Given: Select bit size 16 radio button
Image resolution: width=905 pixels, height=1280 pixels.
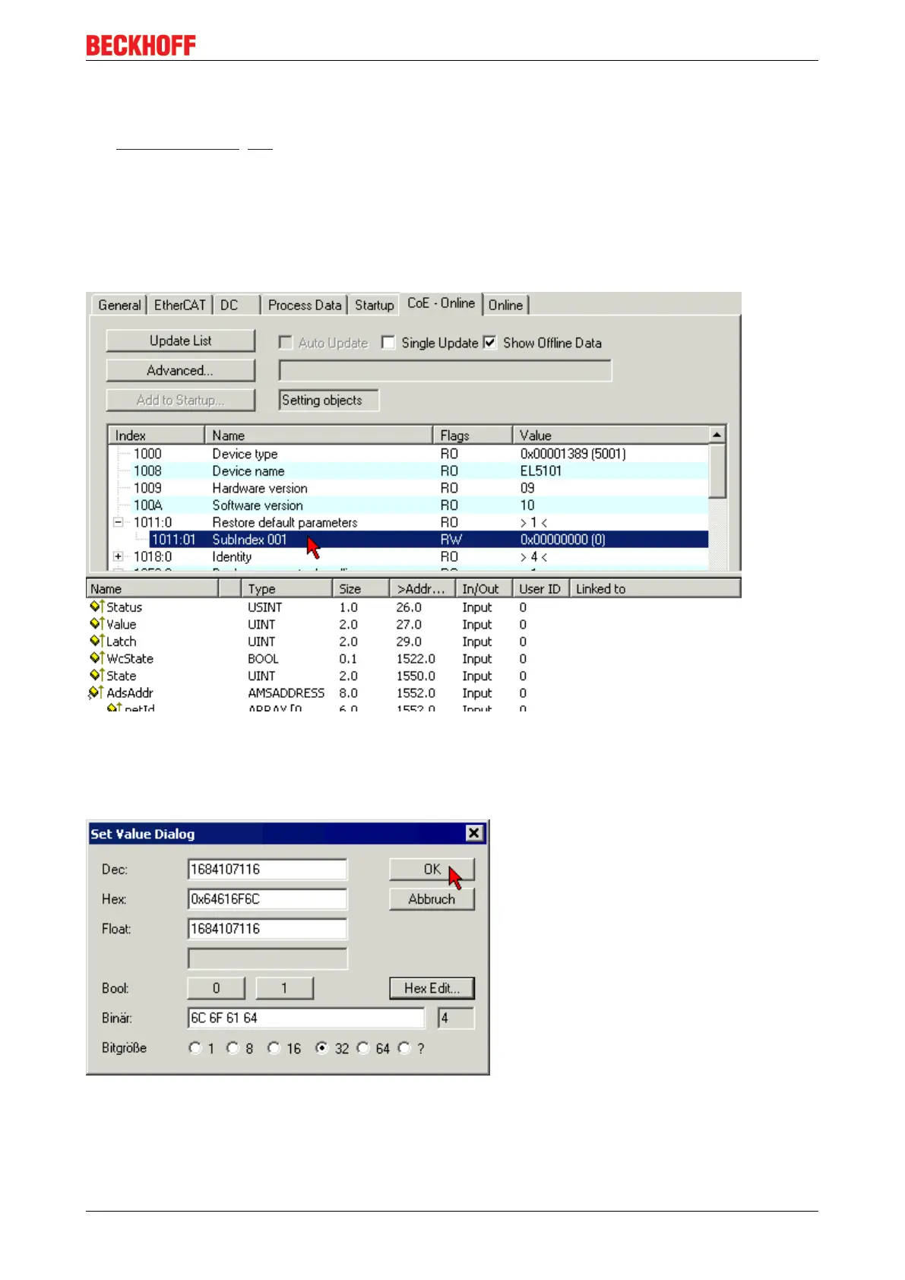Looking at the screenshot, I should (274, 1048).
